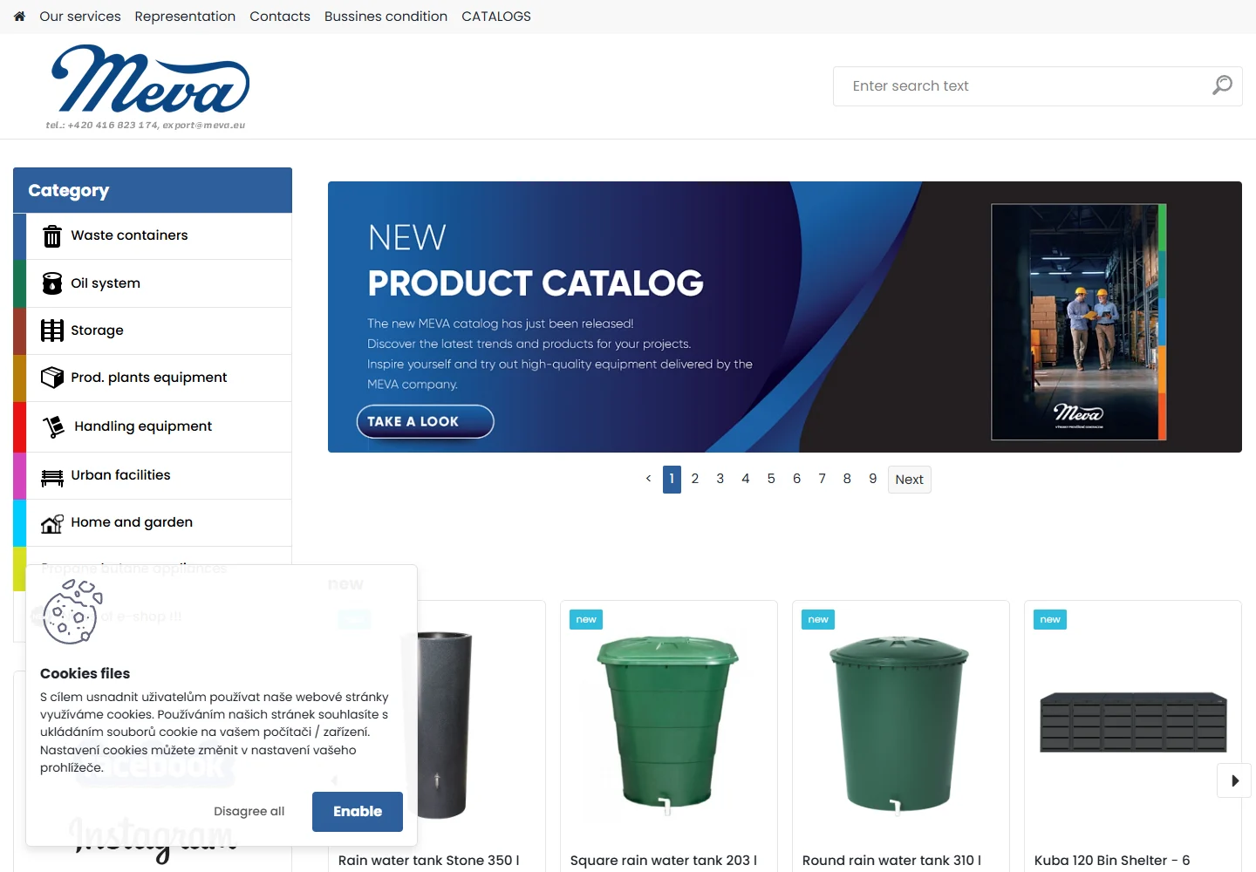Click the Category sidebar header
The width and height of the screenshot is (1256, 872).
[153, 190]
